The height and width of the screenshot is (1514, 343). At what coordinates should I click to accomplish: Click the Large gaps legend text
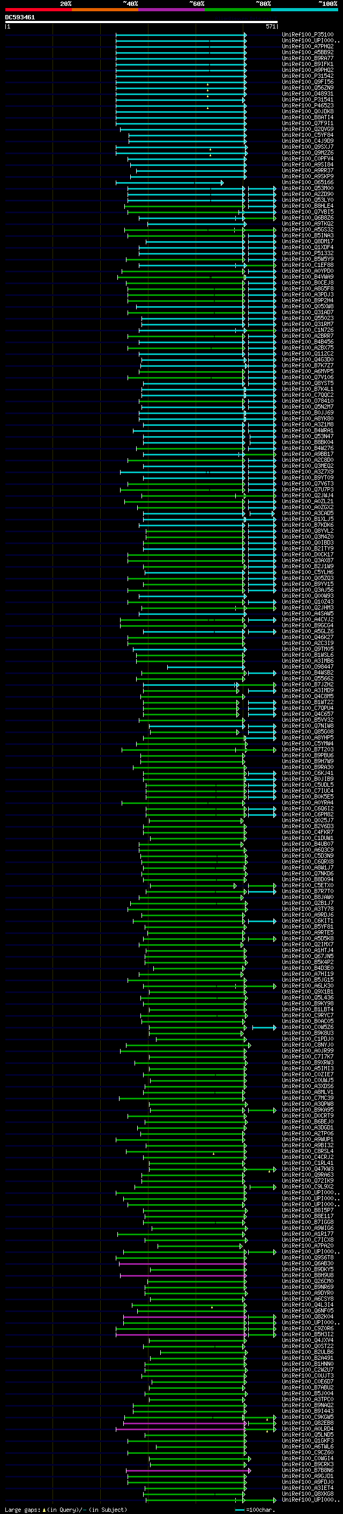coord(23,1509)
